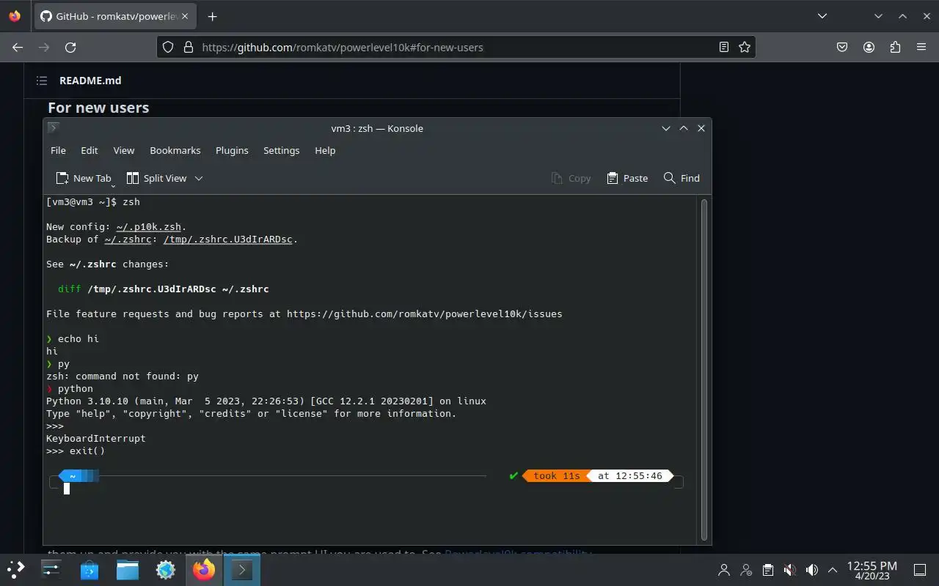This screenshot has width=939, height=586.
Task: Click the tracking protection shield icon
Action: pos(168,47)
